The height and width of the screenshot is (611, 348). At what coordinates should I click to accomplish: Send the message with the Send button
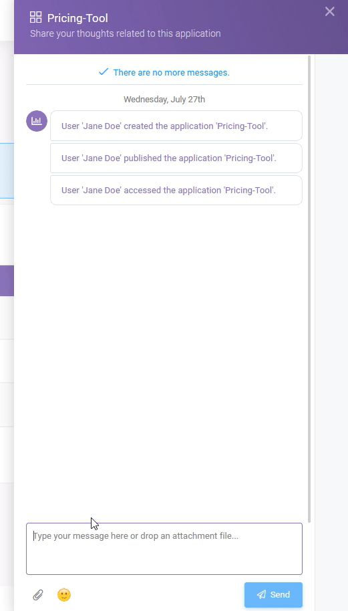(x=273, y=595)
